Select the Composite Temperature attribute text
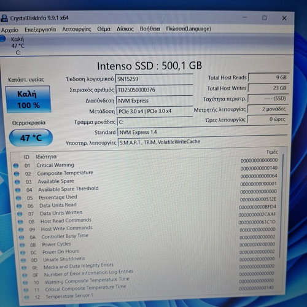The image size is (307, 307). [65, 173]
